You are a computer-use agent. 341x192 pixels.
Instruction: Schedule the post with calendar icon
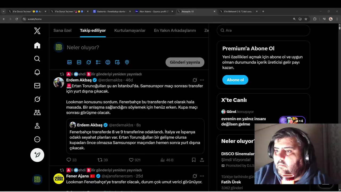click(x=117, y=62)
